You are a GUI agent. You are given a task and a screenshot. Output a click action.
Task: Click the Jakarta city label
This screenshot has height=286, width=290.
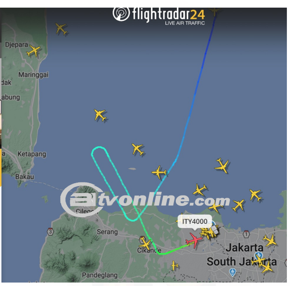click(x=244, y=248)
